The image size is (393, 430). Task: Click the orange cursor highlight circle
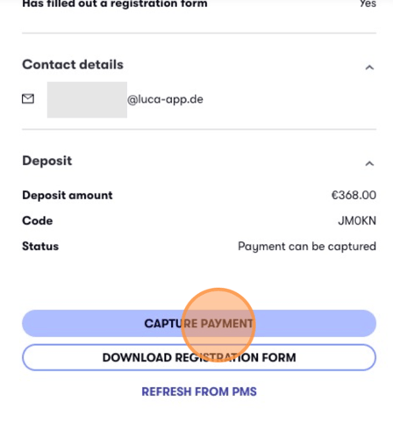pos(218,325)
